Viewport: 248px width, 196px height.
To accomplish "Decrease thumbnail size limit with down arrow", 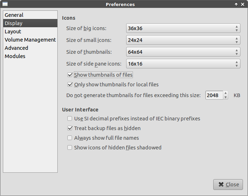I will pos(225,97).
